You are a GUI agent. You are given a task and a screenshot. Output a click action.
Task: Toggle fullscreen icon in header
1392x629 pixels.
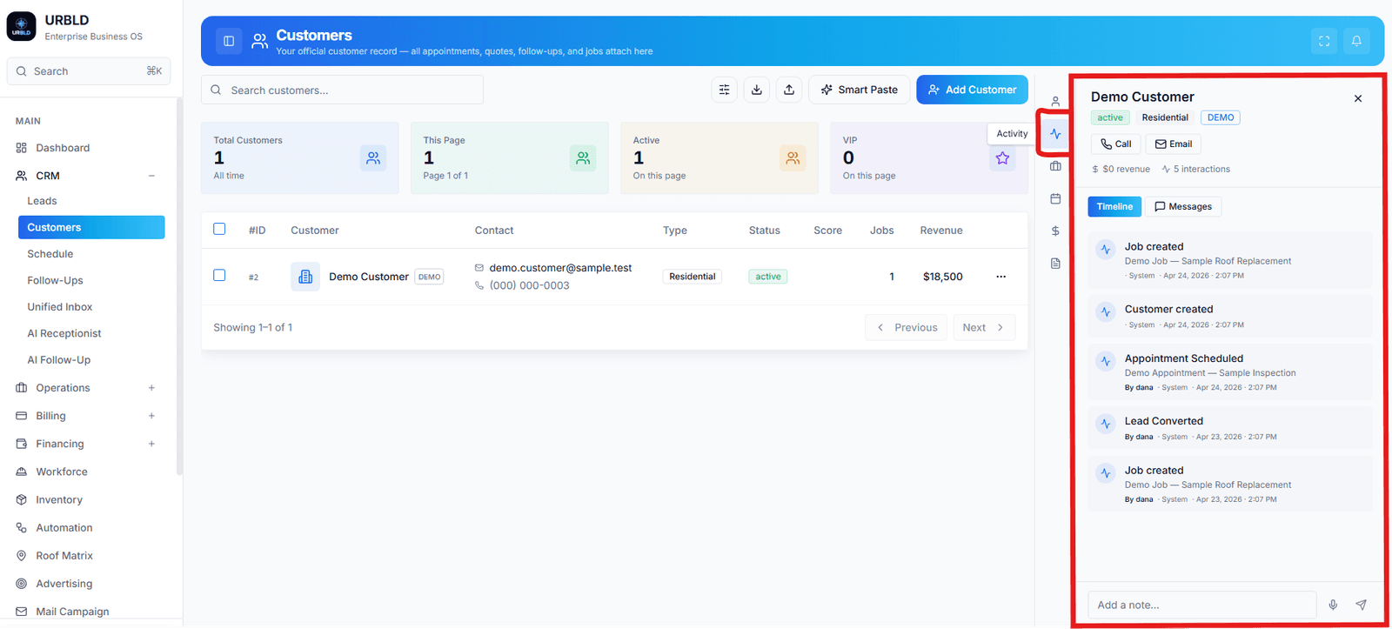point(1324,41)
